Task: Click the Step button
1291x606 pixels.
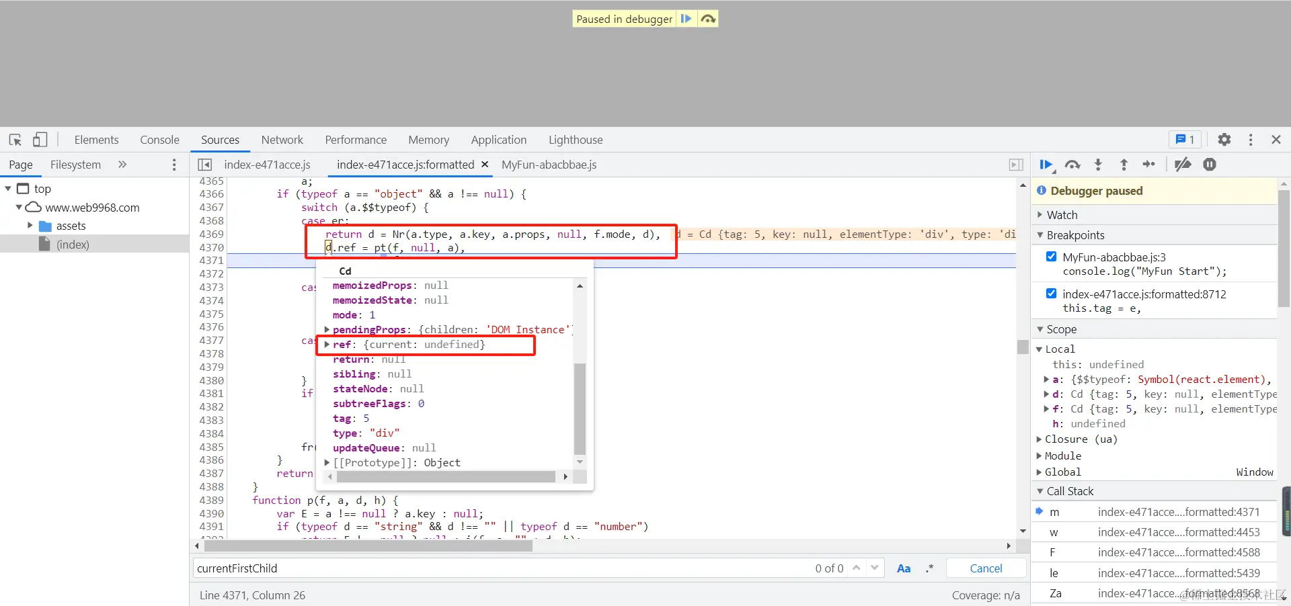Action: click(x=1149, y=165)
